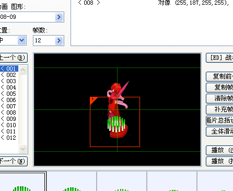Select frame 001 in the frame list
The width and height of the screenshot is (233, 191).
click(9, 69)
